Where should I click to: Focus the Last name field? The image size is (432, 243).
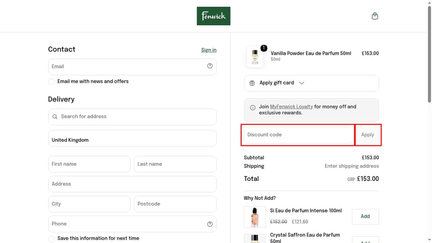tap(175, 164)
